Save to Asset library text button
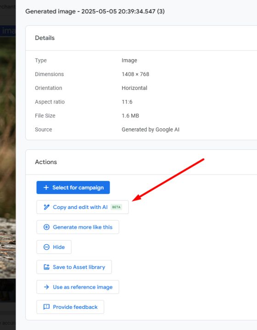The image size is (257, 330). (x=79, y=267)
